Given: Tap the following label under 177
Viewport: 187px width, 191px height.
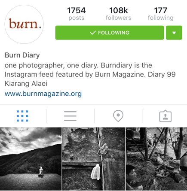Looking at the screenshot, I should [x=161, y=18].
